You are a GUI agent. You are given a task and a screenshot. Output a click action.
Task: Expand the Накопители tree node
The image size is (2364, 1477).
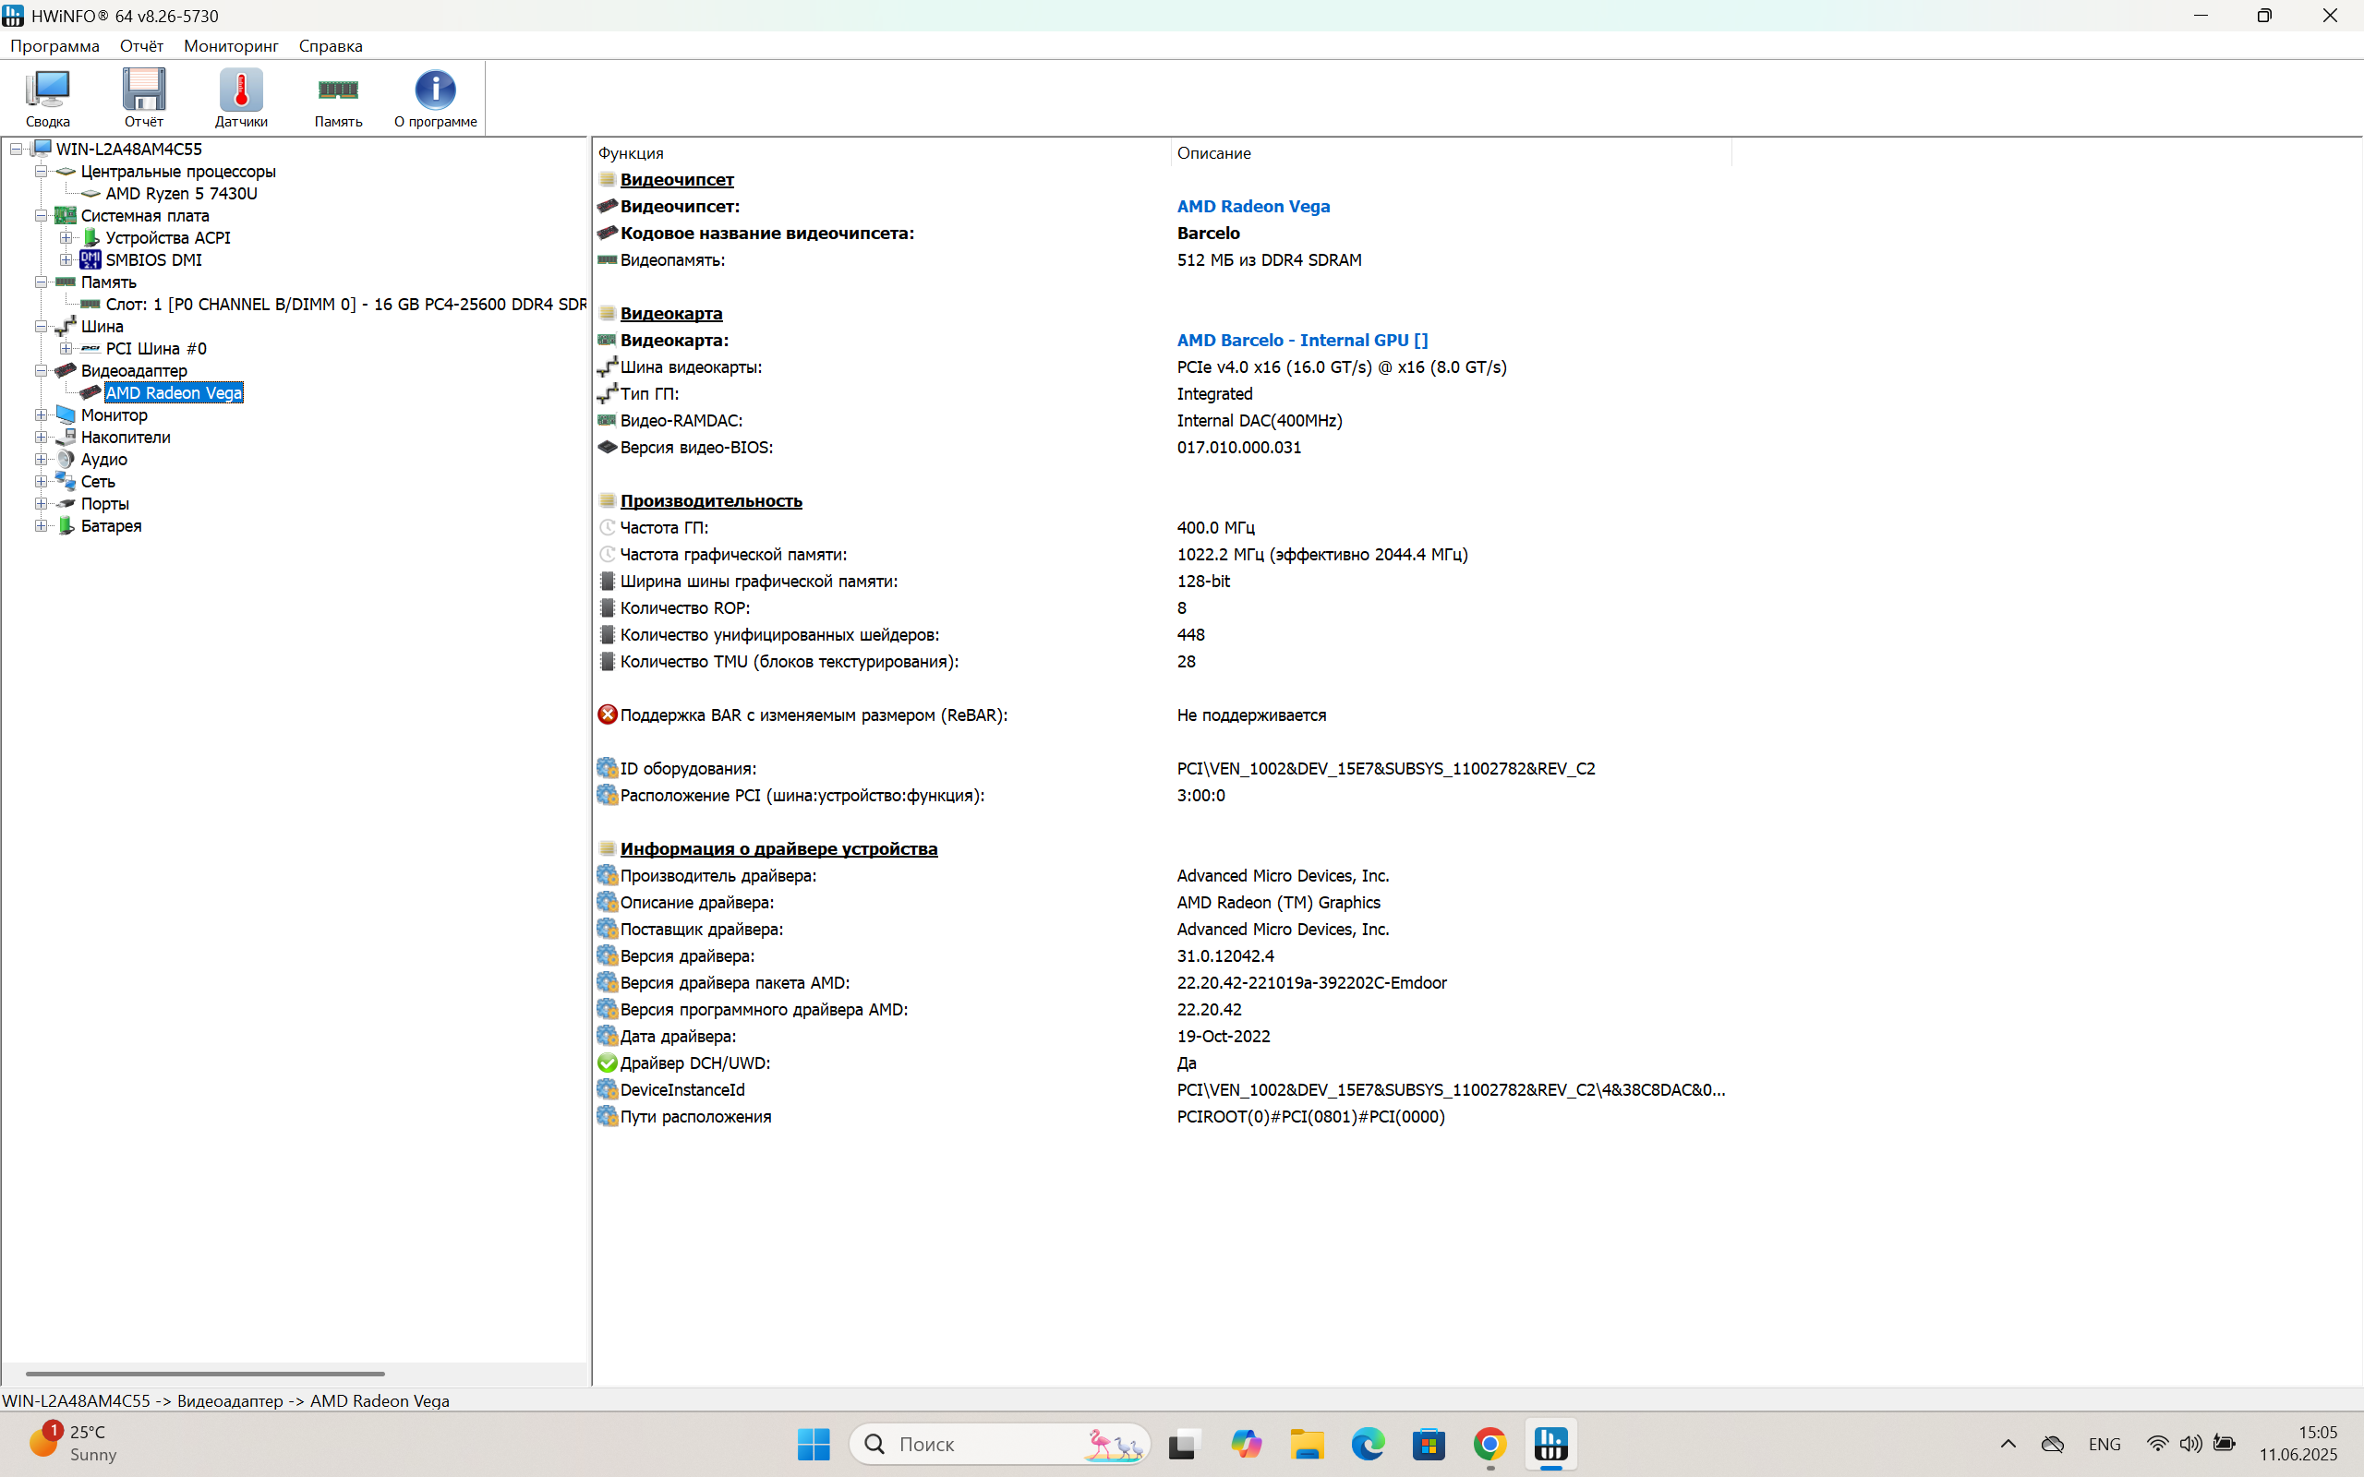(x=41, y=438)
